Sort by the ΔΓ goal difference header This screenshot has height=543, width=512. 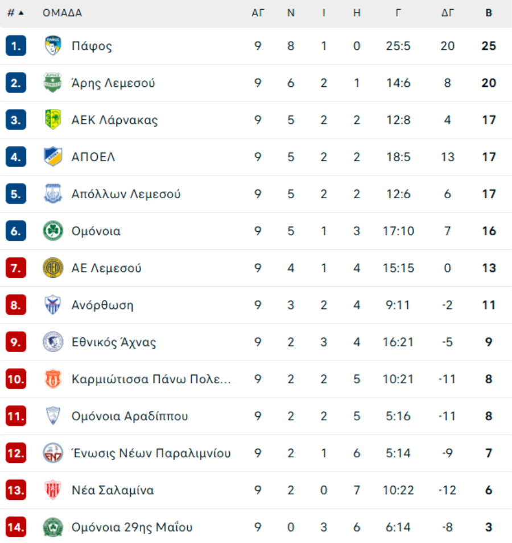pos(448,13)
